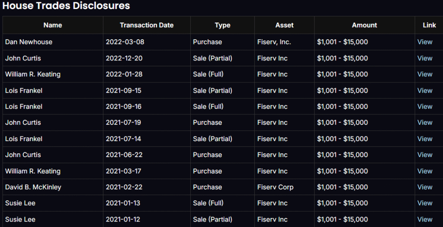
Task: Open View link for 2022-12-20 John Curtis sale
Action: (425, 58)
